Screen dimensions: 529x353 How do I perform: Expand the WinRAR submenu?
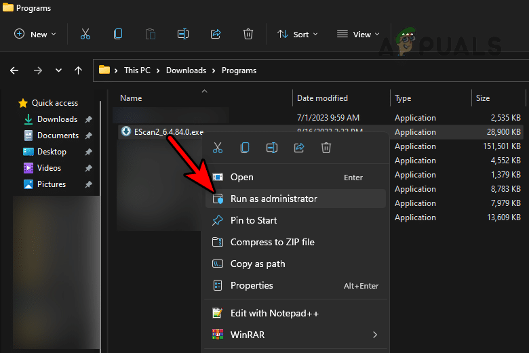(x=374, y=335)
